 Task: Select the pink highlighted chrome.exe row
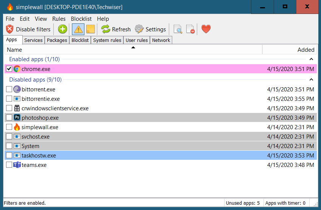tap(151, 69)
